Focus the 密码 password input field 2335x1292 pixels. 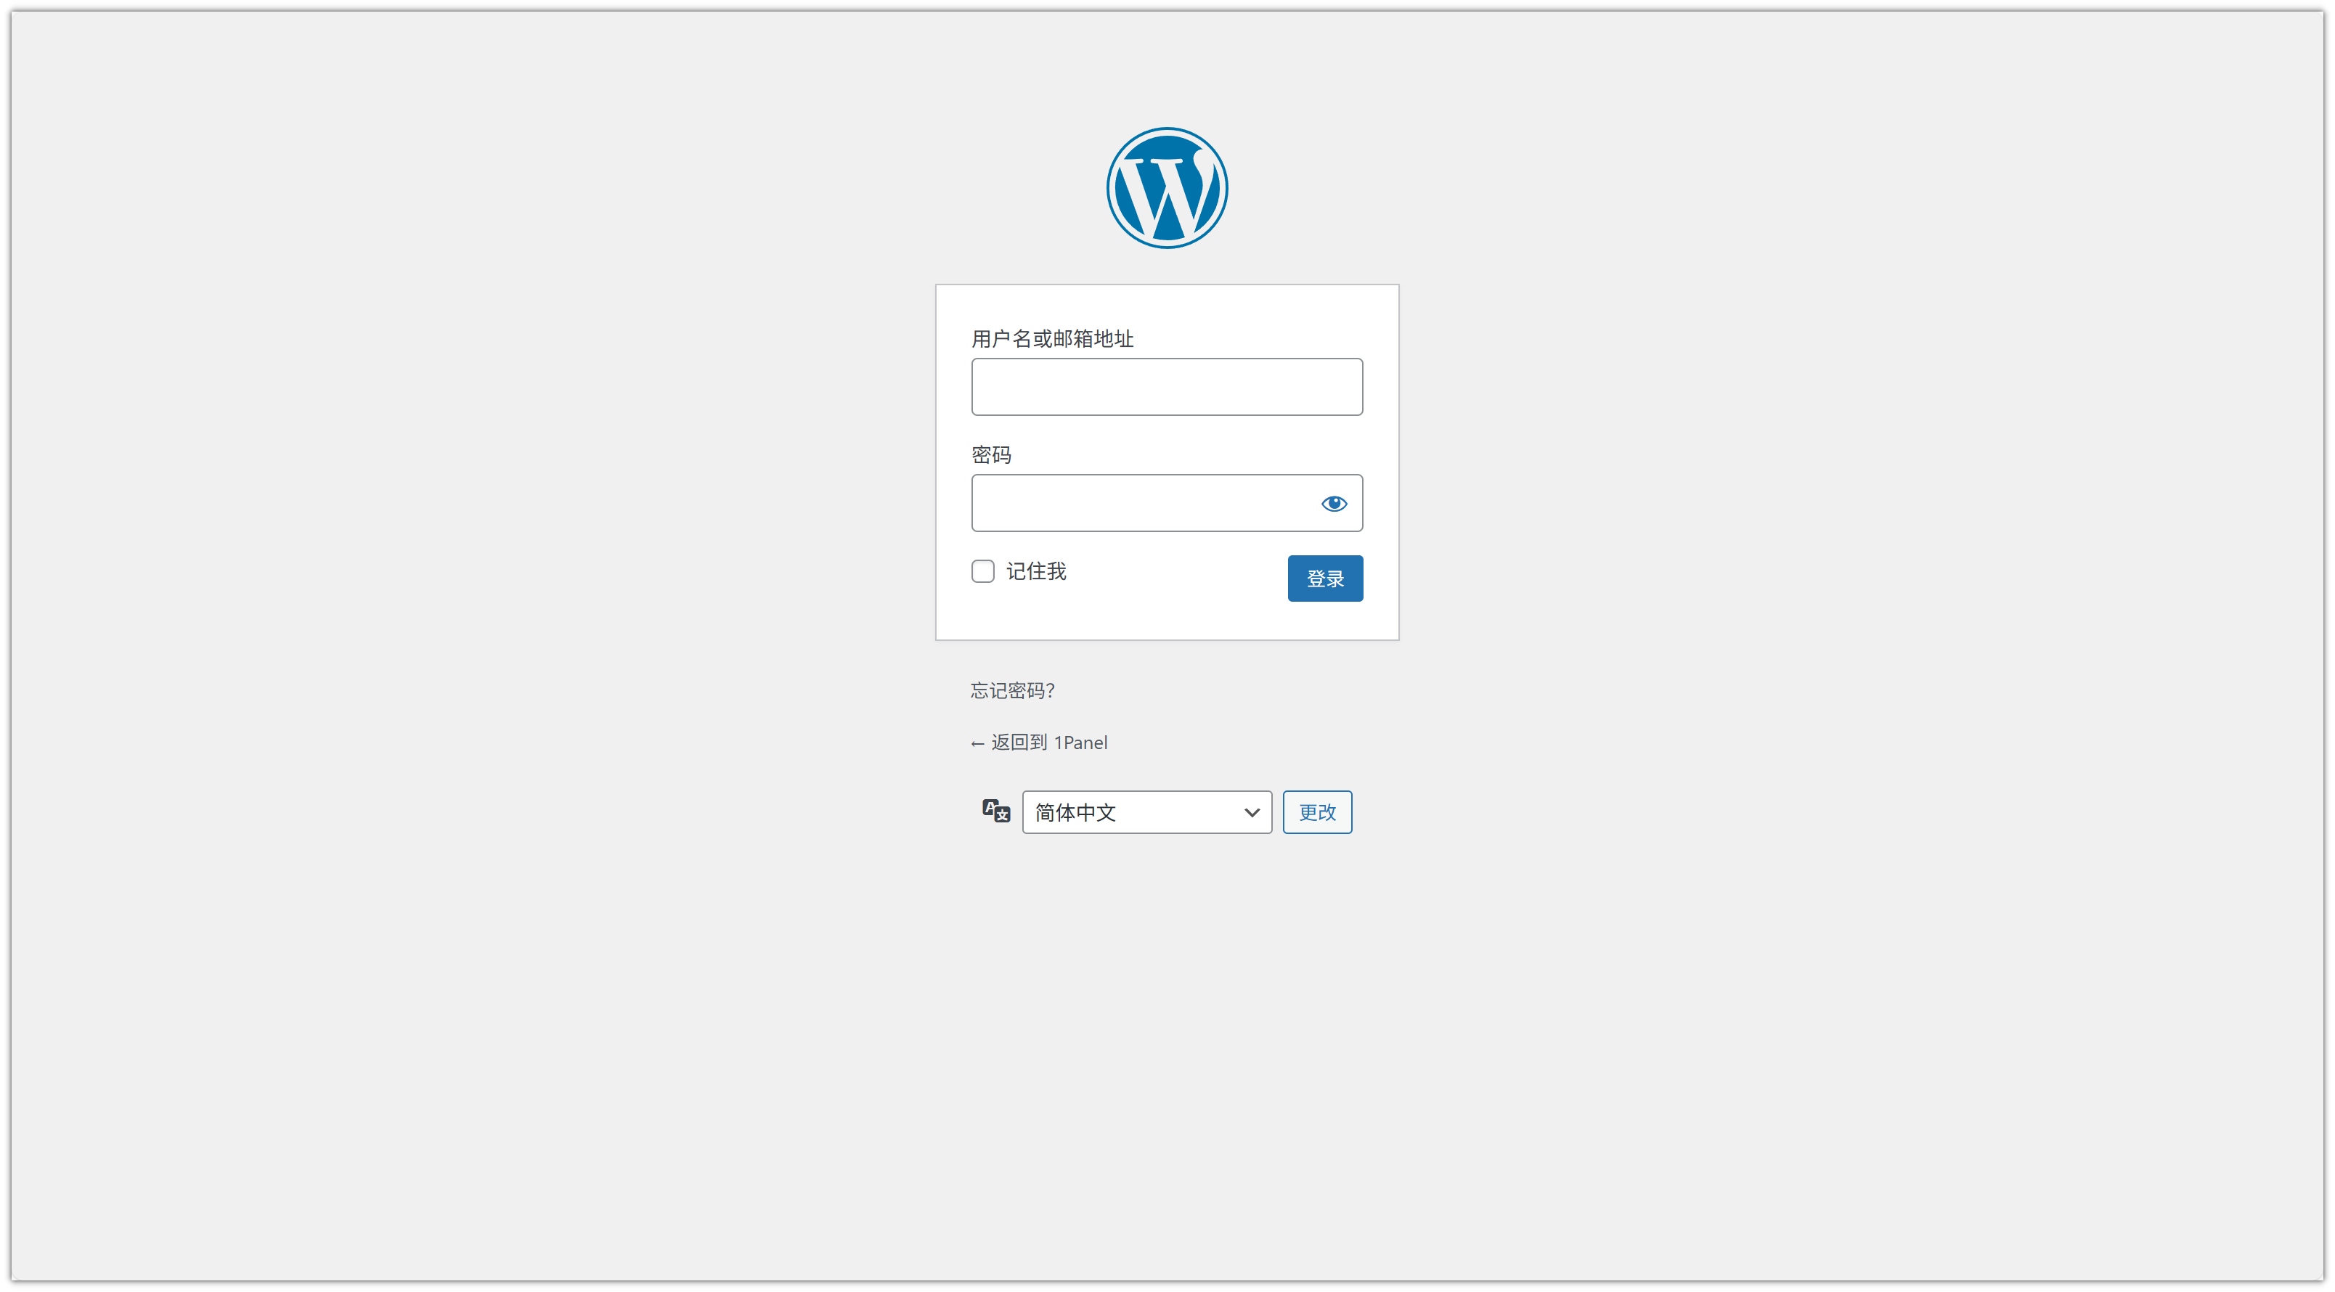1142,503
